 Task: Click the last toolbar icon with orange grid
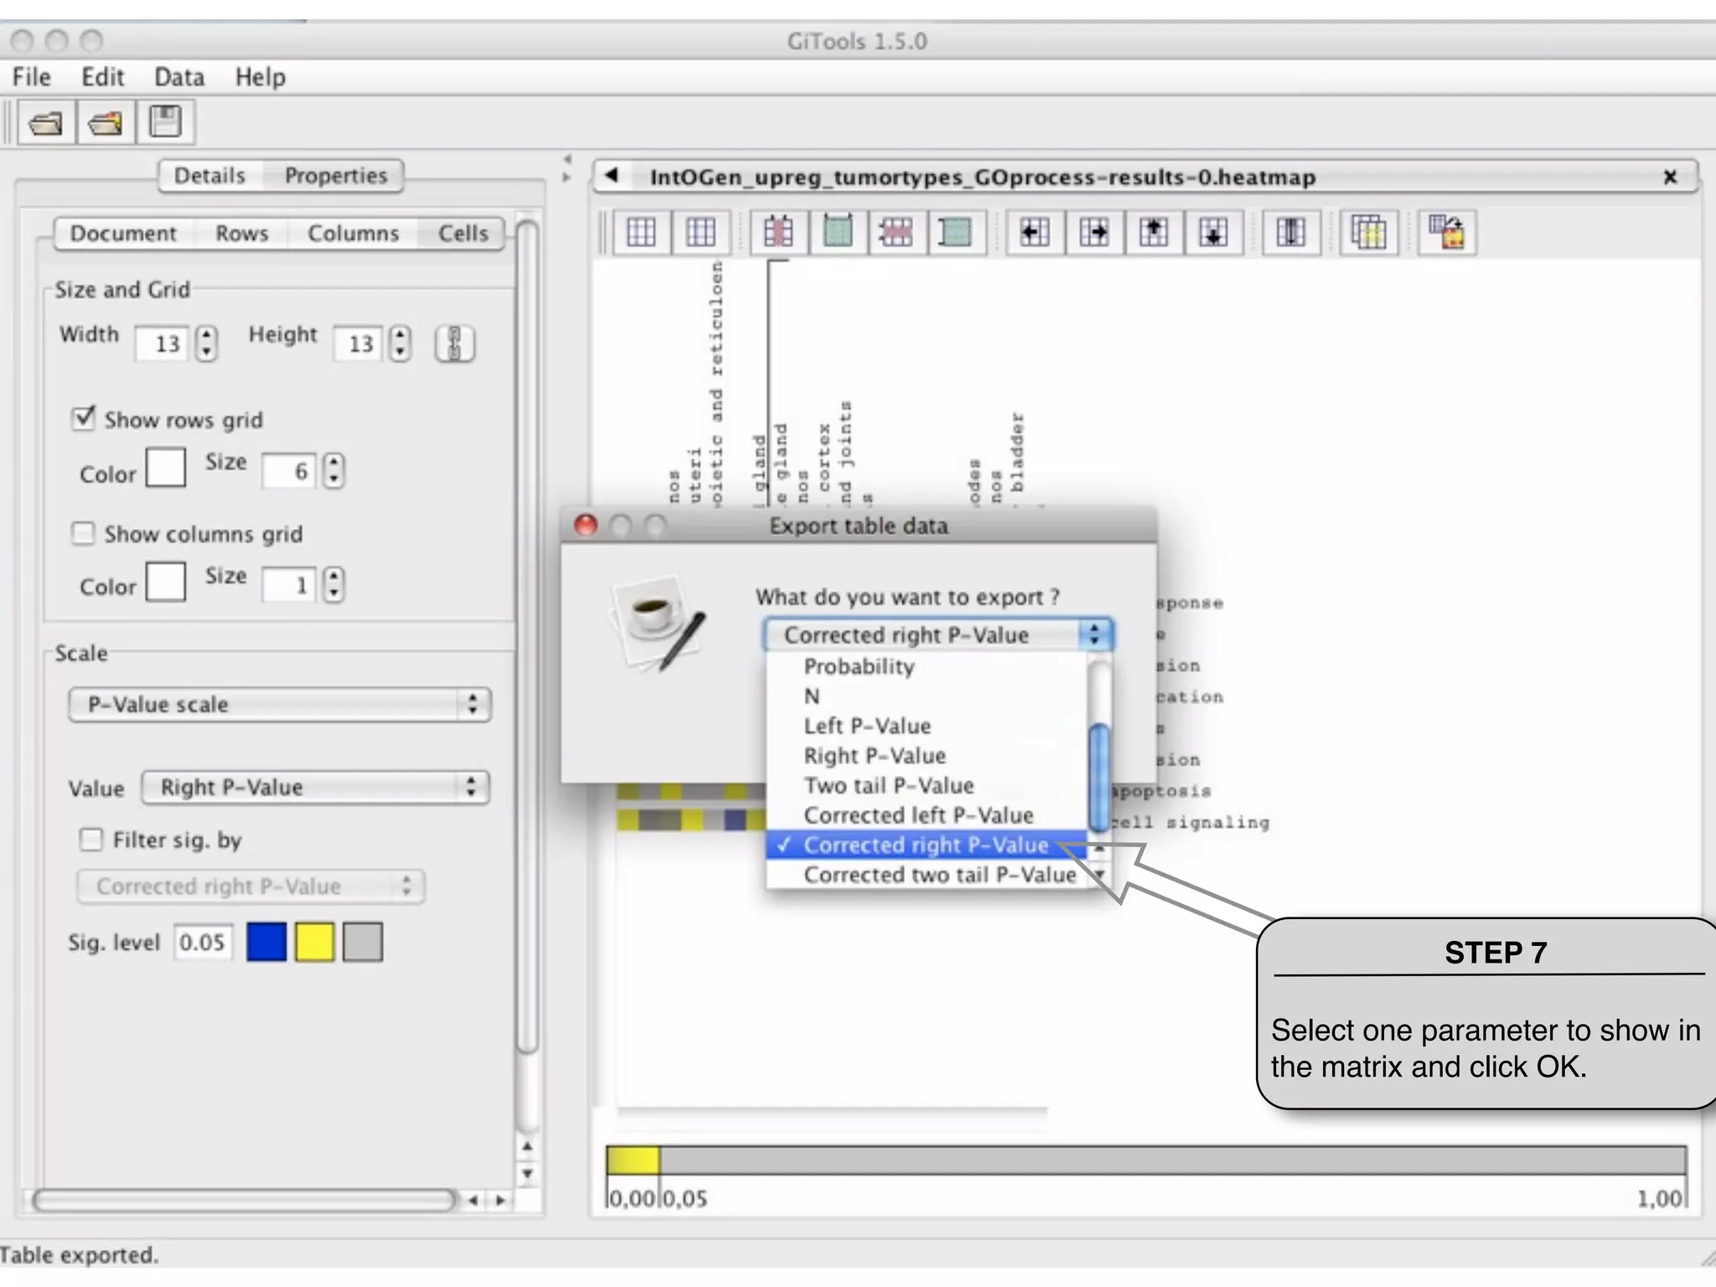tap(1446, 231)
